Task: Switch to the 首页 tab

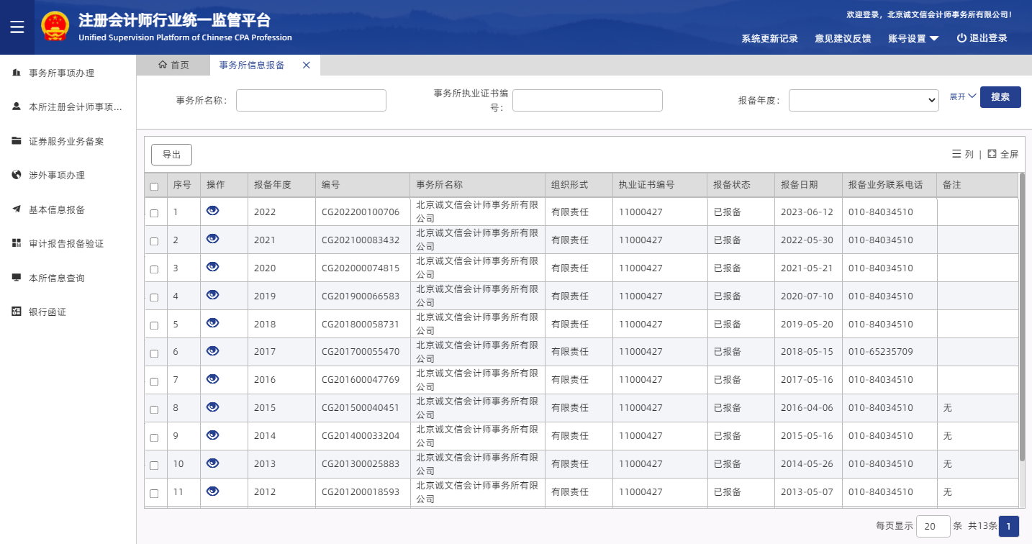Action: click(173, 65)
